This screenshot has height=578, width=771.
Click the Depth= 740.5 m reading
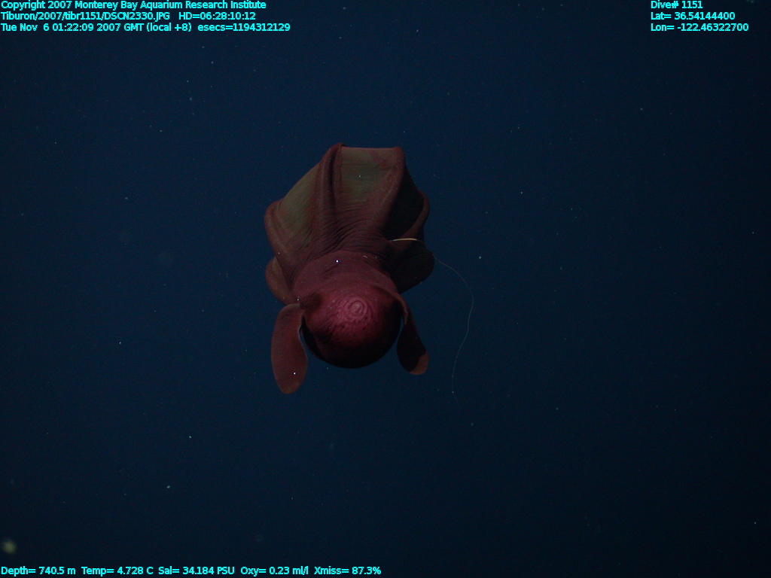pos(38,570)
